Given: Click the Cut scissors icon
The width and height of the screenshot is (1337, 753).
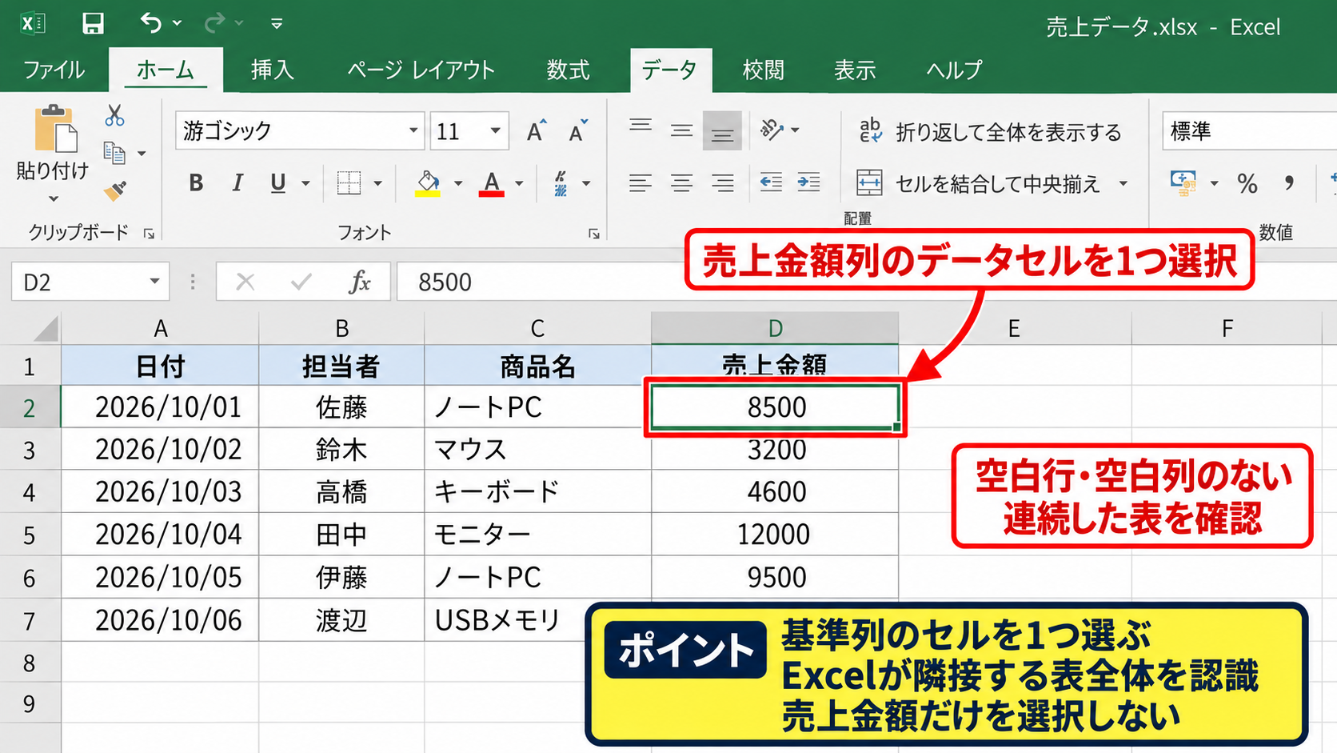Looking at the screenshot, I should pos(114,115).
